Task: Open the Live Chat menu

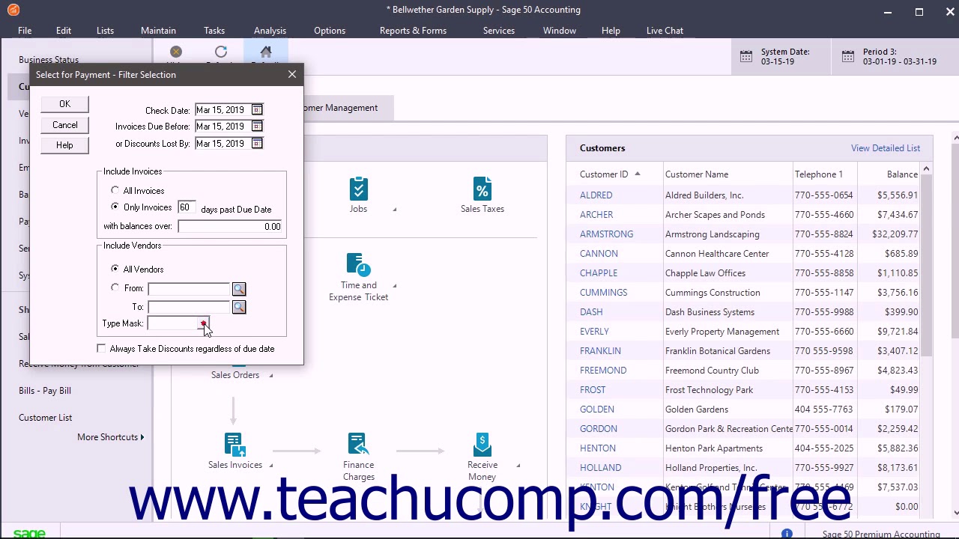Action: 665,31
